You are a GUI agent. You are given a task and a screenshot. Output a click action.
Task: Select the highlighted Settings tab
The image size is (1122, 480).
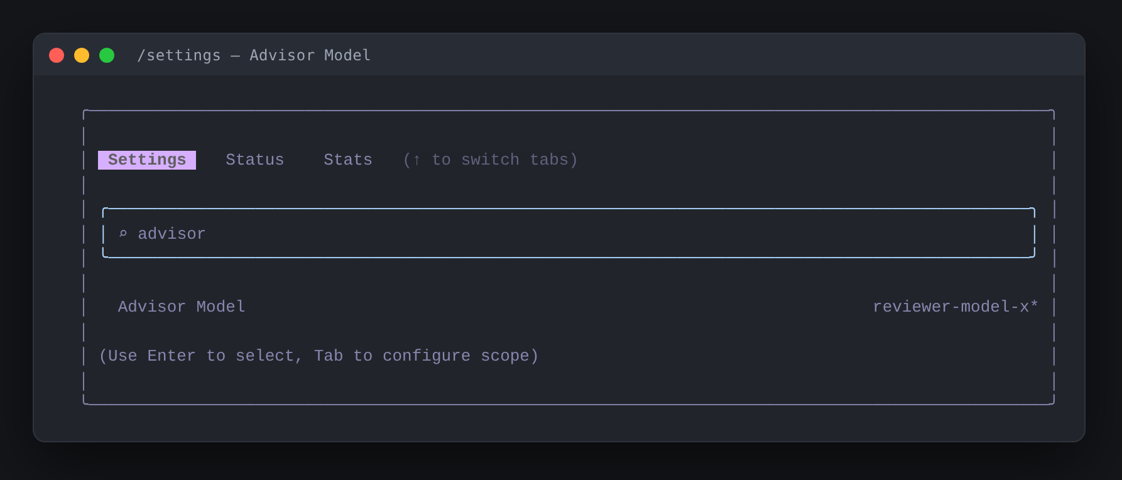click(147, 160)
